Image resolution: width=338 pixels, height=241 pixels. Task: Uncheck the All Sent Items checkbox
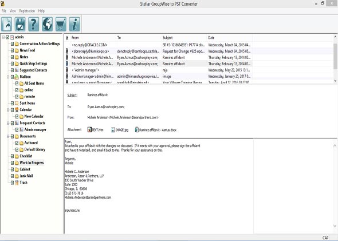click(x=17, y=84)
